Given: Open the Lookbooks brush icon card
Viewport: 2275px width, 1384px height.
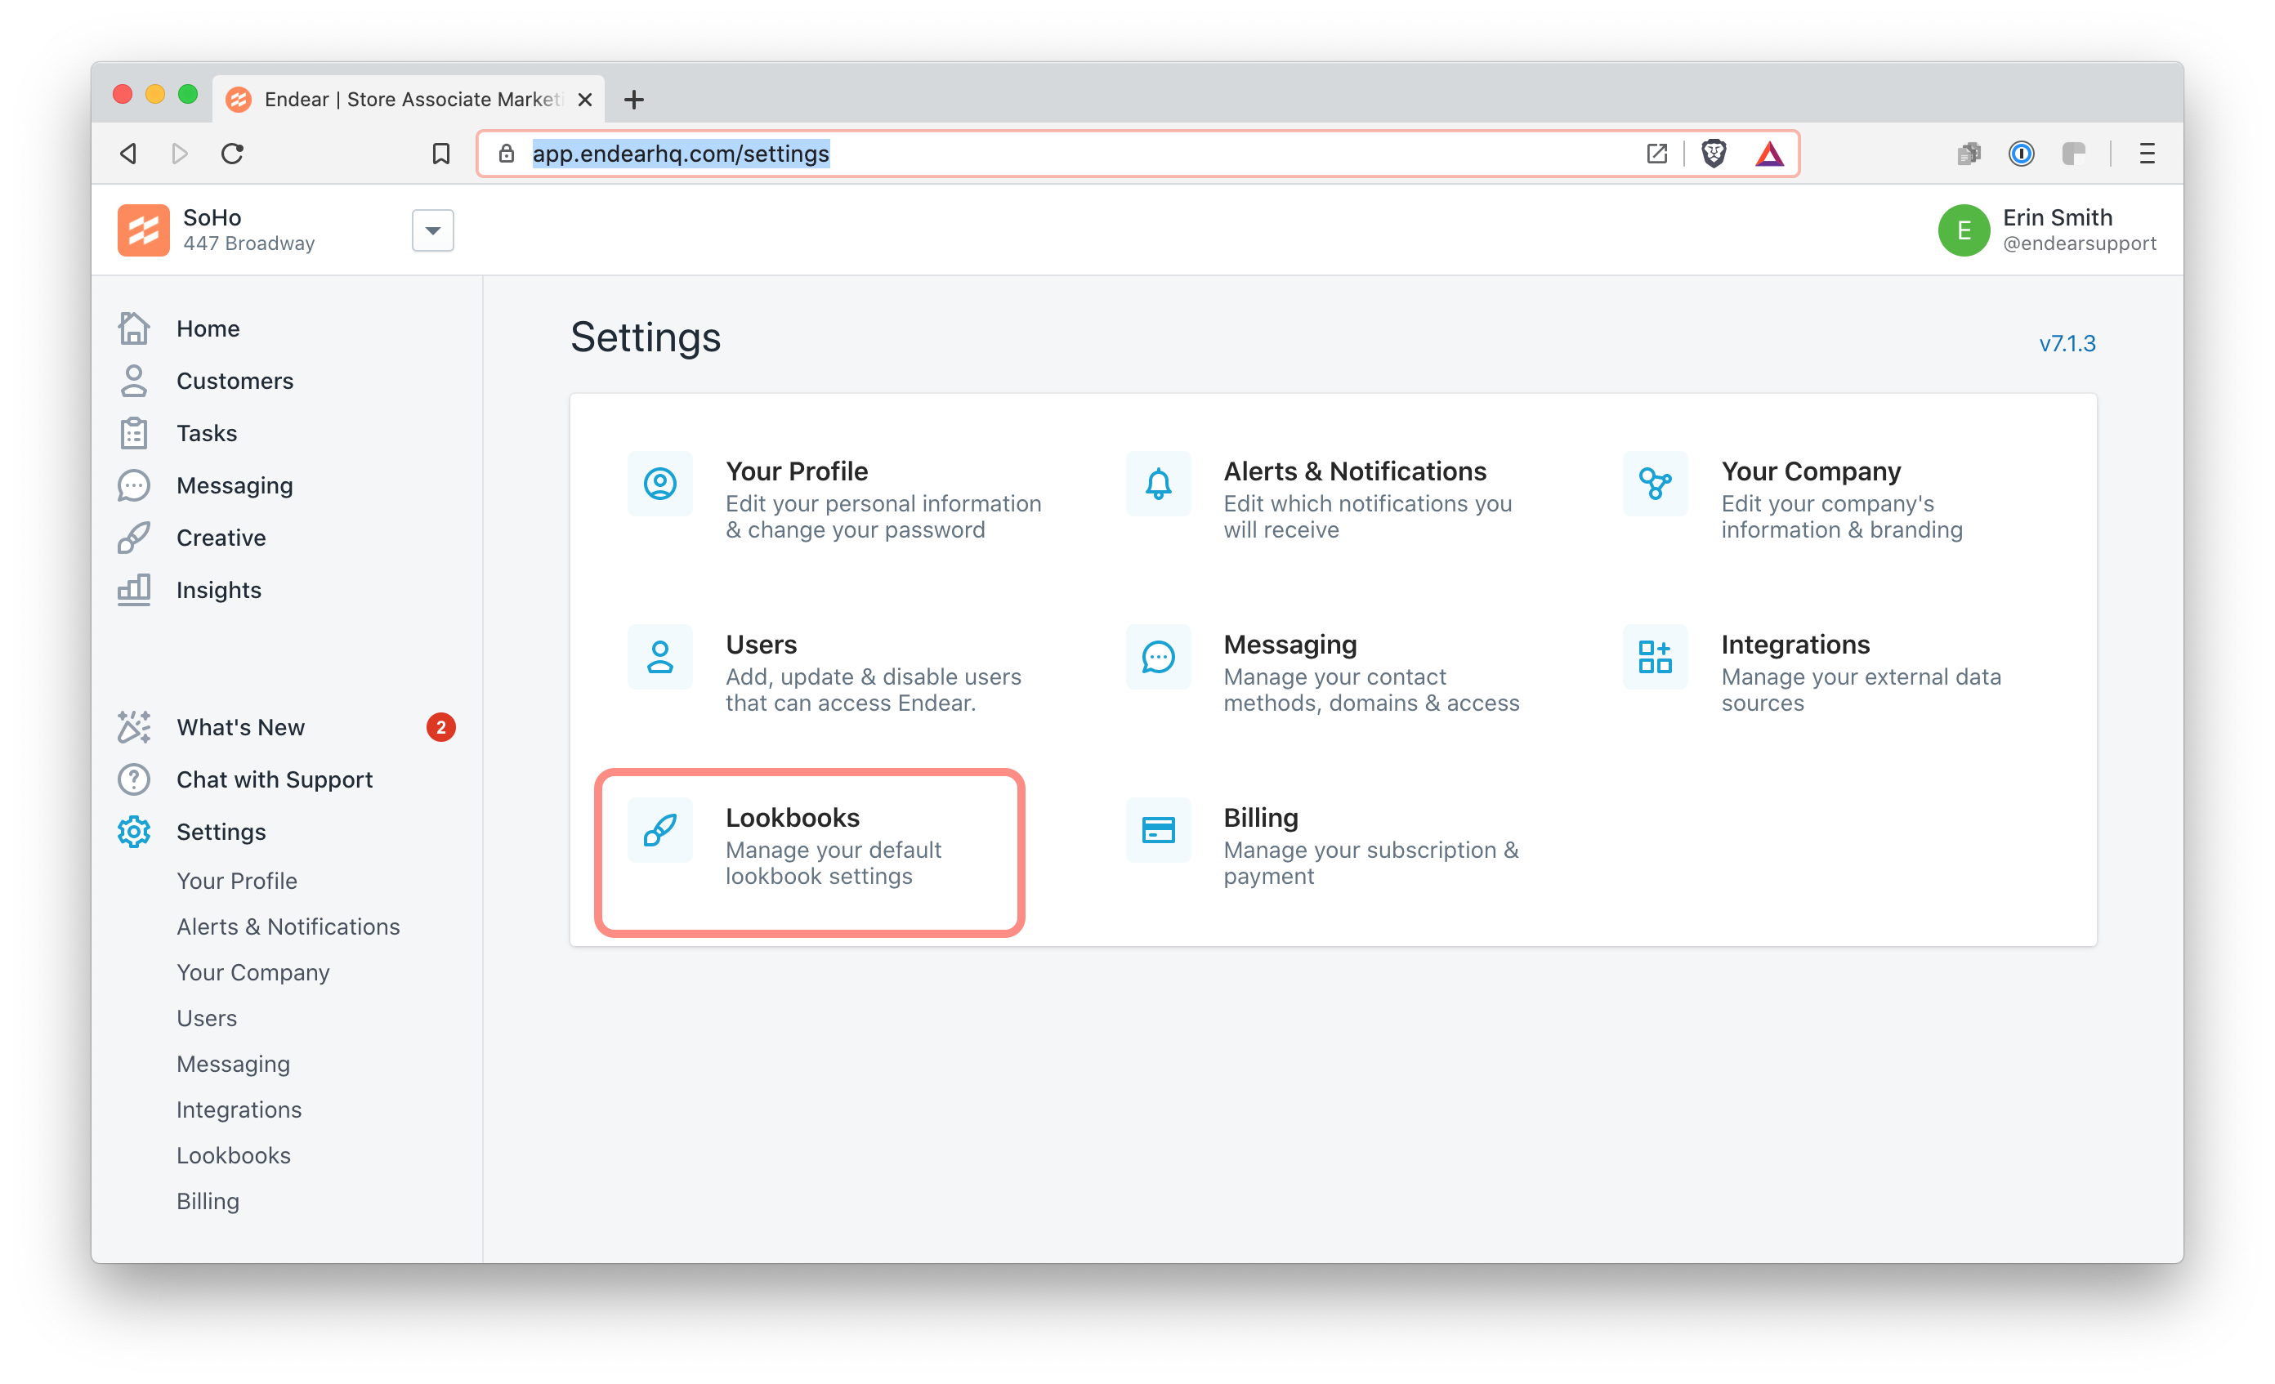Looking at the screenshot, I should click(x=660, y=830).
